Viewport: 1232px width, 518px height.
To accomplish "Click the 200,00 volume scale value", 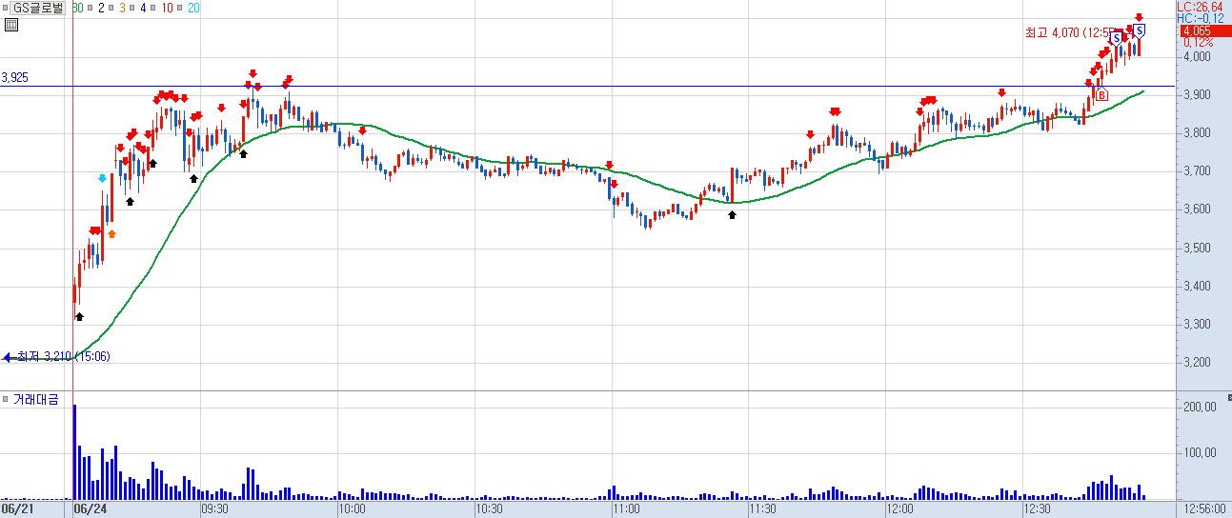I will pyautogui.click(x=1199, y=407).
